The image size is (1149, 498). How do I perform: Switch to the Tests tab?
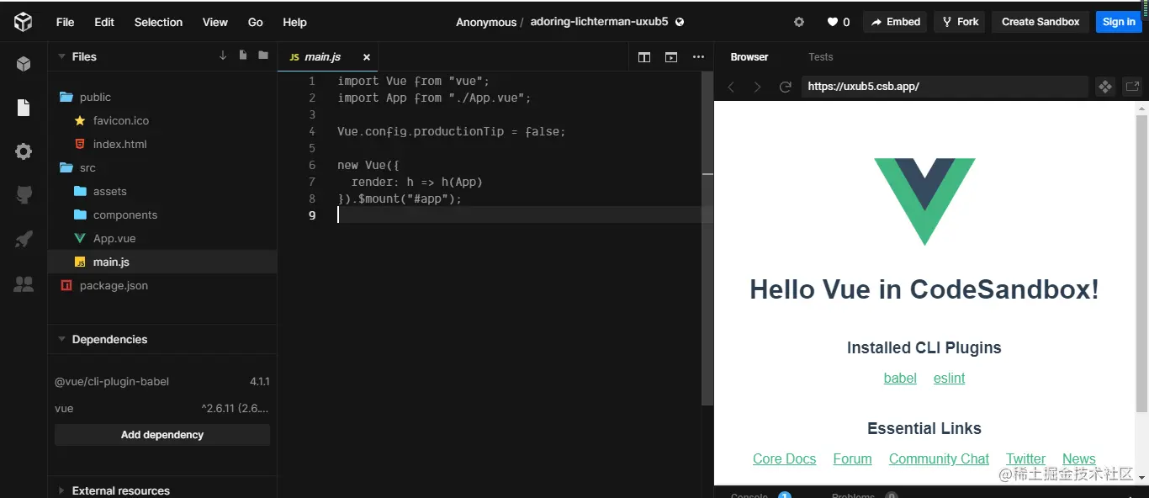pos(820,57)
